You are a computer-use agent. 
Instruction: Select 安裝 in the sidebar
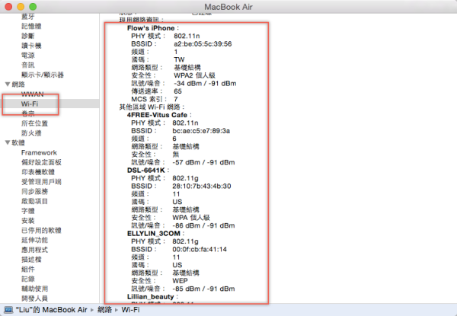[28, 221]
